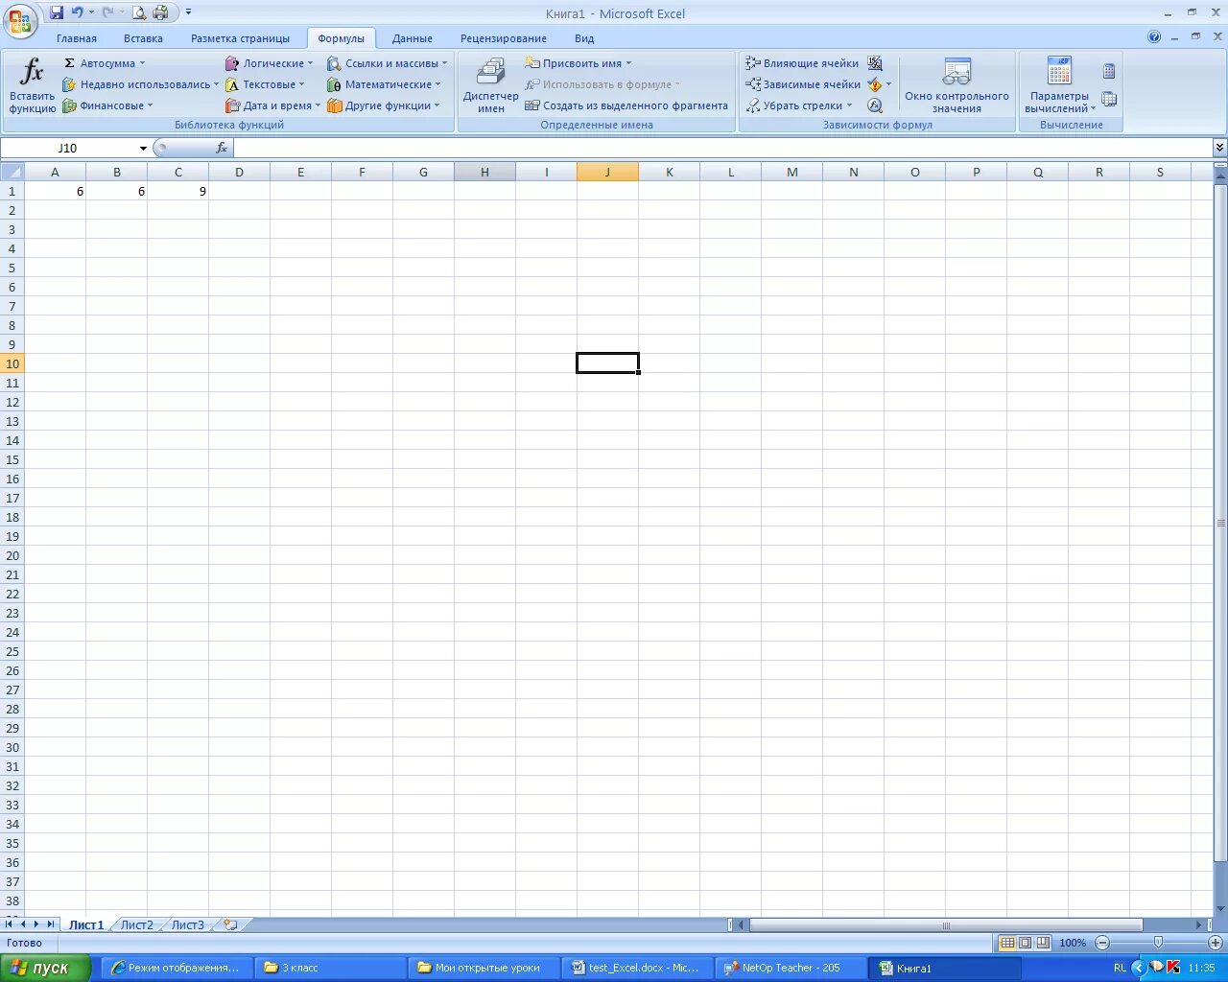1228x982 pixels.
Task: Click the next sheet navigation arrow
Action: (36, 924)
